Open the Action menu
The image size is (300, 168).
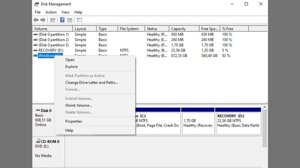[x=51, y=12]
